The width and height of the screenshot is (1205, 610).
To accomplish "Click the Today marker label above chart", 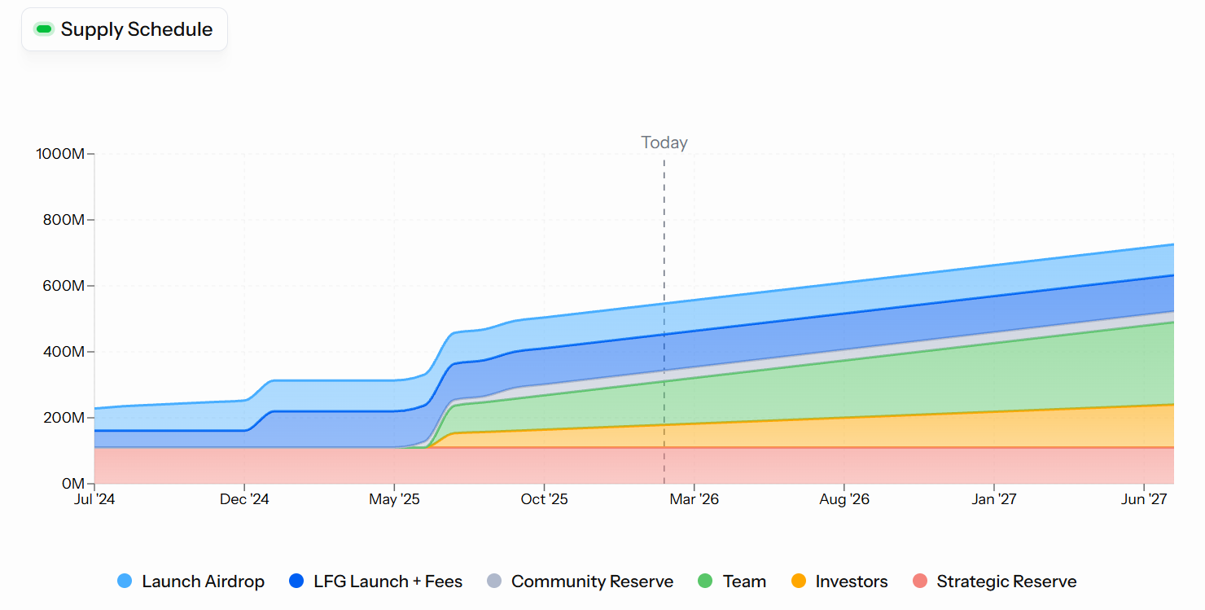I will pyautogui.click(x=664, y=143).
